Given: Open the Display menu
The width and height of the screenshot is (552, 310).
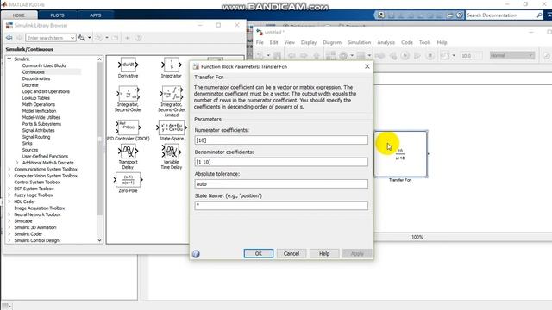Looking at the screenshot, I should 309,42.
